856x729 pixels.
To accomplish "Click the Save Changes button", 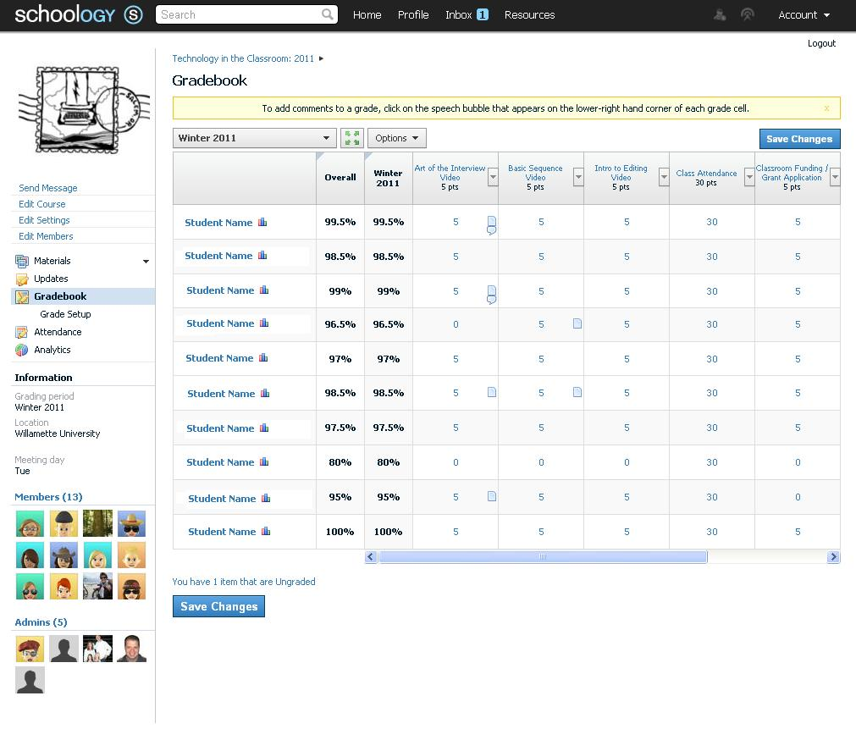I will pos(799,138).
